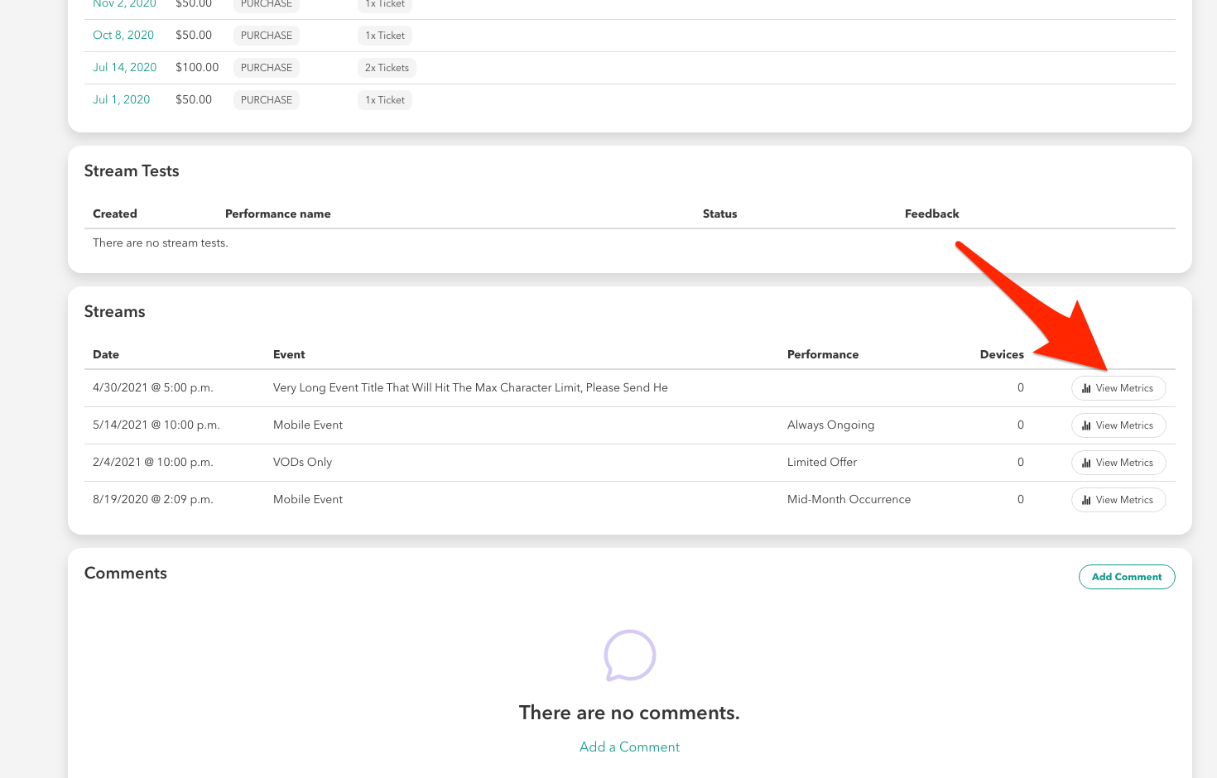Click the Add a Comment link
Screen dimensions: 1217x778
(629, 747)
